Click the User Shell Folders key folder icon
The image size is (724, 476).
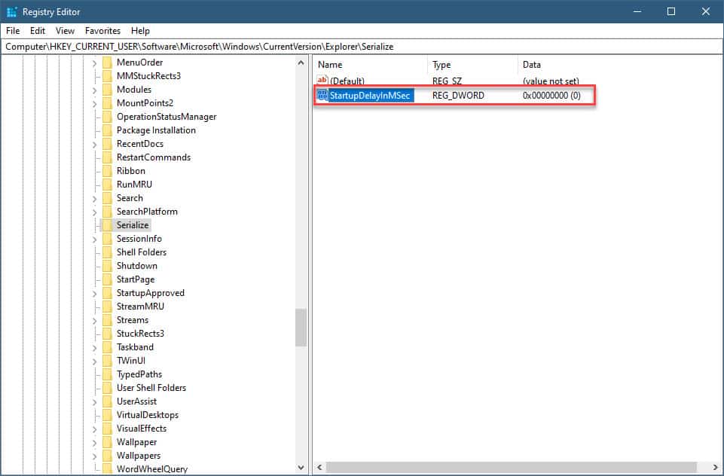pos(107,388)
